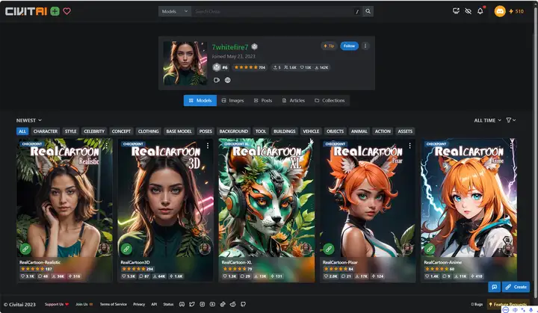Switch to the Images tab
Image resolution: width=538 pixels, height=313 pixels.
pos(232,101)
